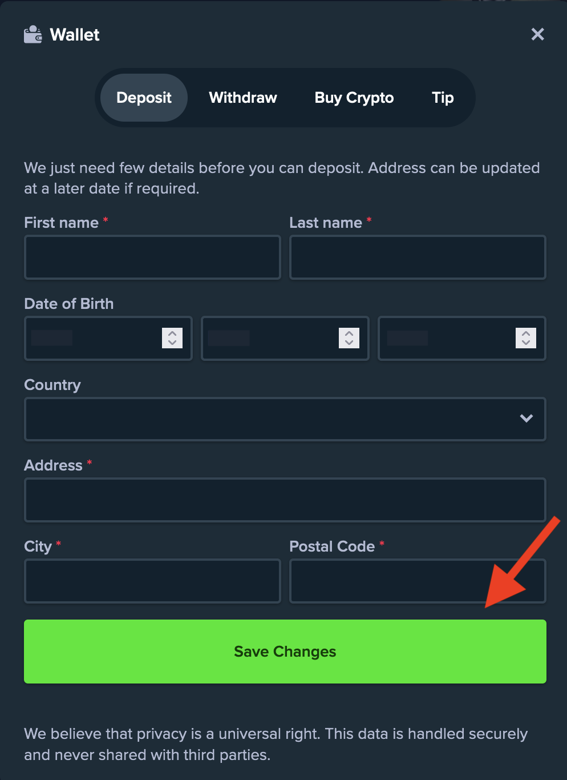Expand the Country dropdown chevron
Image resolution: width=567 pixels, height=780 pixels.
(526, 419)
